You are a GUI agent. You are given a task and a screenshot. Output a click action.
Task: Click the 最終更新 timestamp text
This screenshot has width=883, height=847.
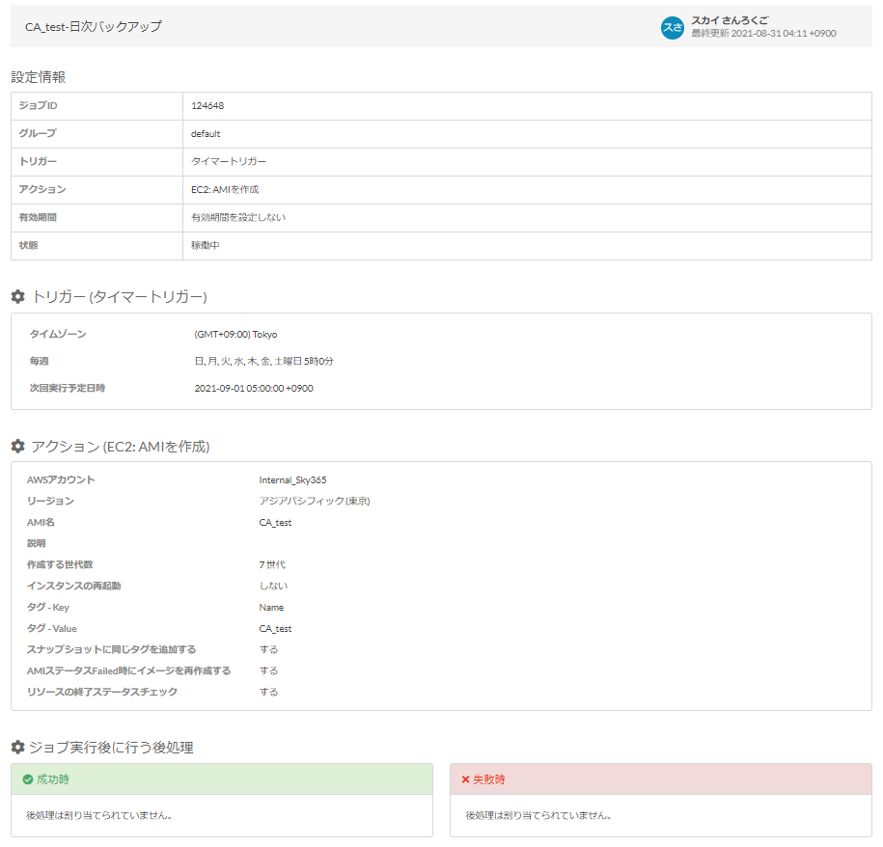click(x=763, y=34)
